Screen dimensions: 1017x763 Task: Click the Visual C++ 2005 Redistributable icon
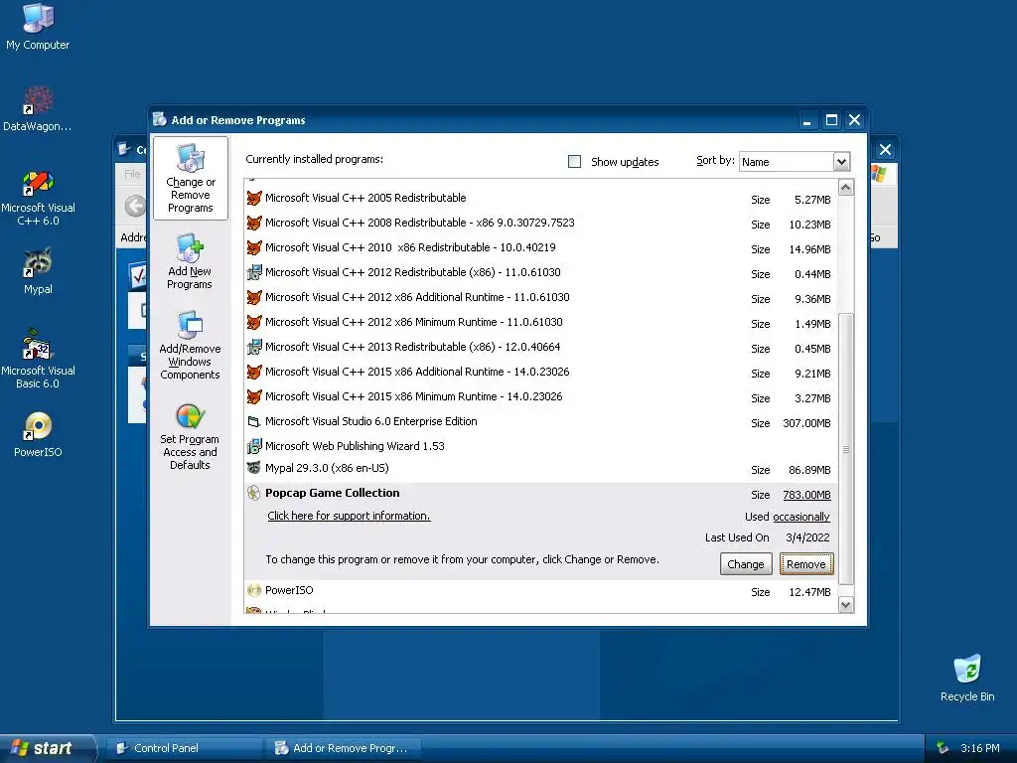(254, 198)
